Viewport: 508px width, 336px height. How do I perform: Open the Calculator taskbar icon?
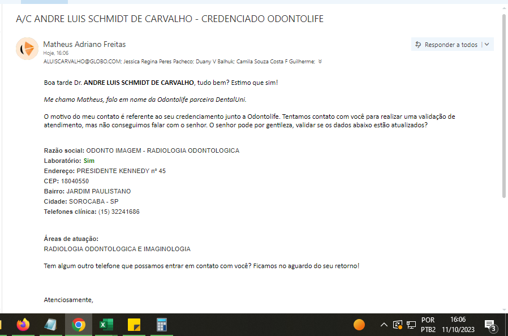click(161, 325)
